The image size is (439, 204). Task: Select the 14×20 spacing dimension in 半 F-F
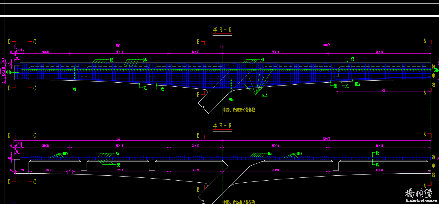(196, 170)
